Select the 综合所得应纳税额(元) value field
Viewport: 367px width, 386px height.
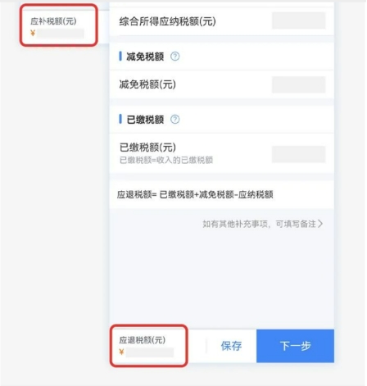(298, 20)
